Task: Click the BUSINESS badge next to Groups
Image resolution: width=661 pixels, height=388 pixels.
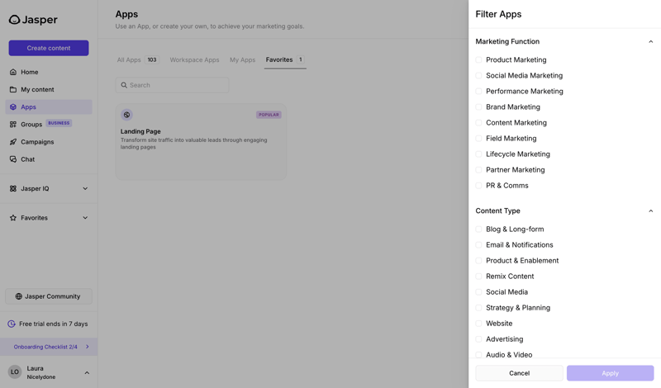Action: point(59,123)
